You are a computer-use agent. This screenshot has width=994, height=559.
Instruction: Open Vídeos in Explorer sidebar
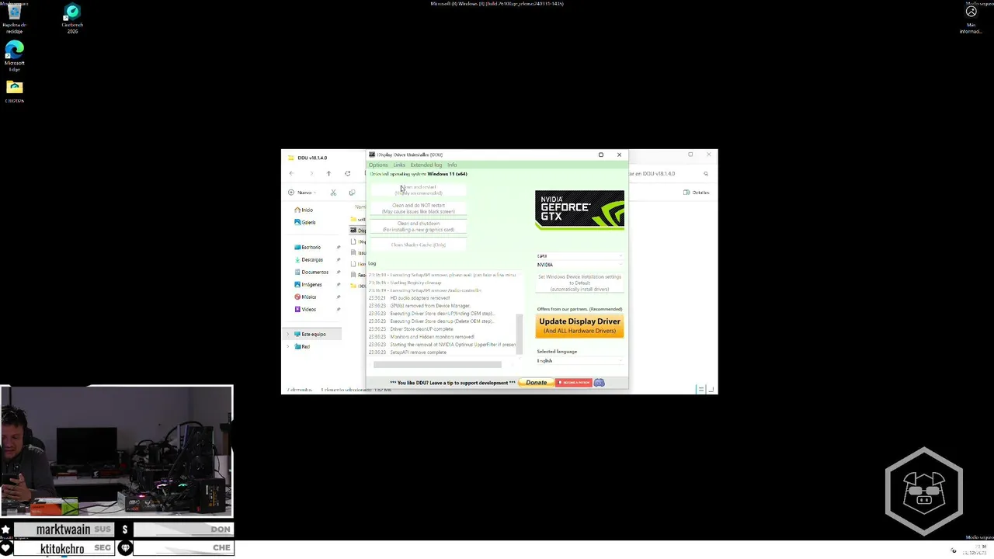coord(305,309)
